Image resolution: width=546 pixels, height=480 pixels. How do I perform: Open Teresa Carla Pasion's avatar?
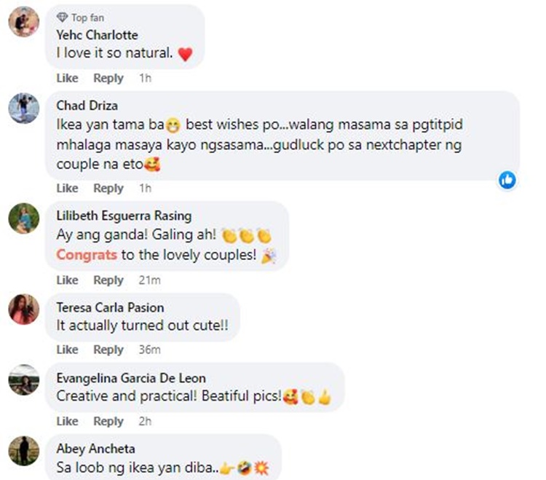(24, 310)
